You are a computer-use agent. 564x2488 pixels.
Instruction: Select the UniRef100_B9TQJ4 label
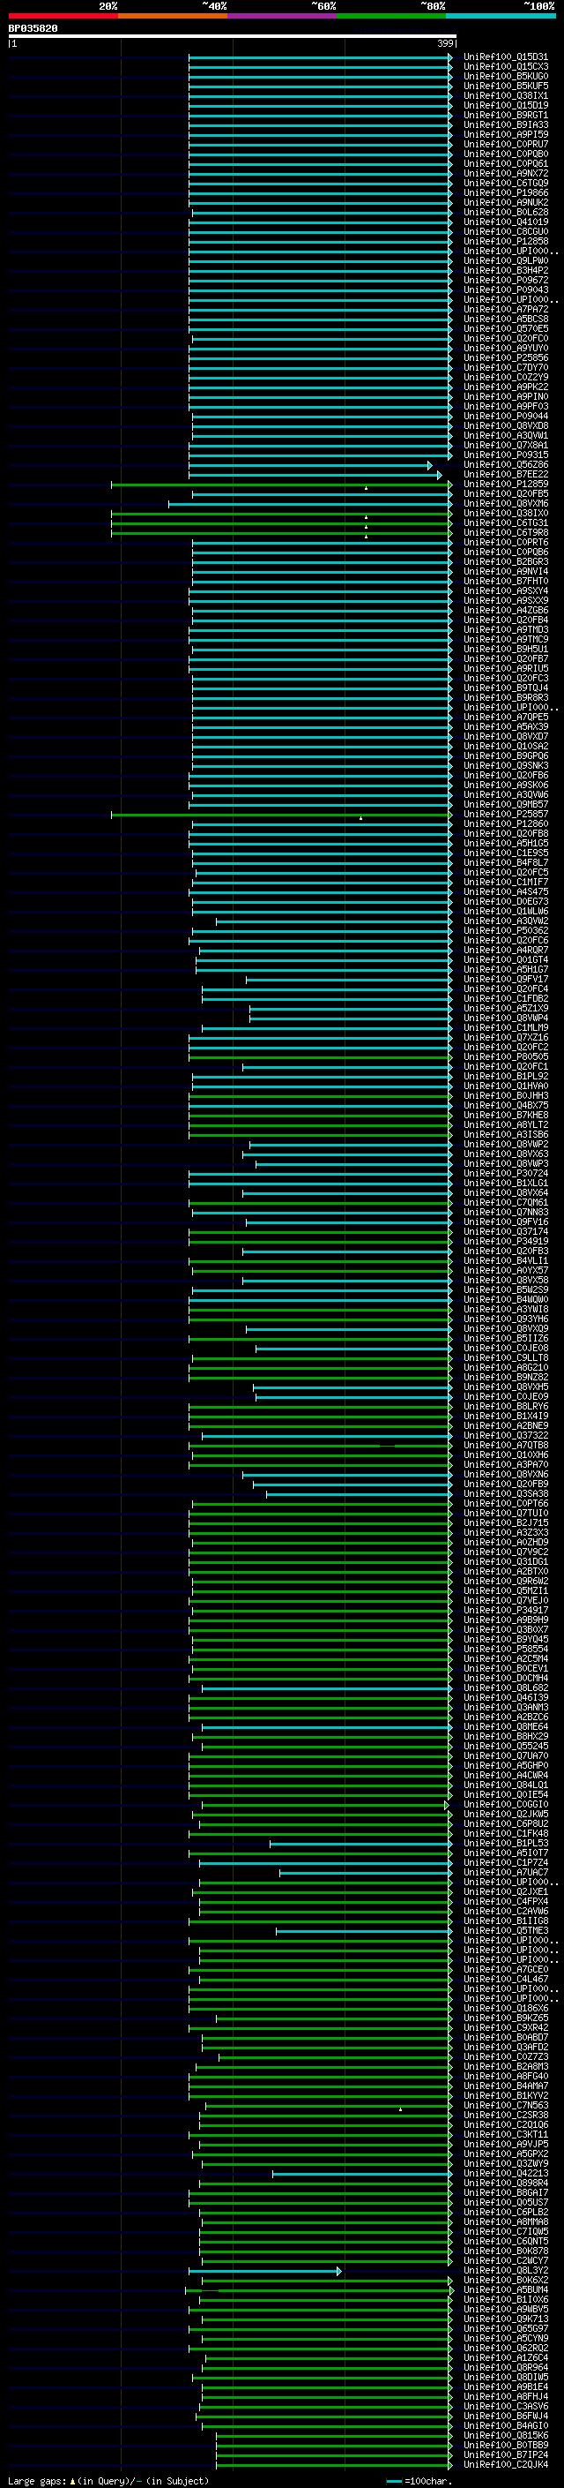(x=506, y=688)
